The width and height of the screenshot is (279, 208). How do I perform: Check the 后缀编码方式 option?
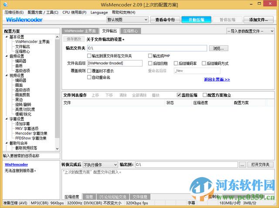[204, 63]
